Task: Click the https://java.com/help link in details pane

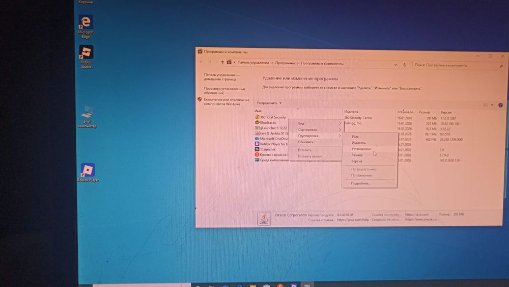Action: pos(353,220)
